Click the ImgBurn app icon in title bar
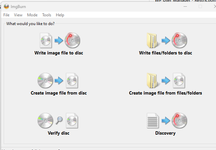This screenshot has height=150, width=216. (x=6, y=6)
